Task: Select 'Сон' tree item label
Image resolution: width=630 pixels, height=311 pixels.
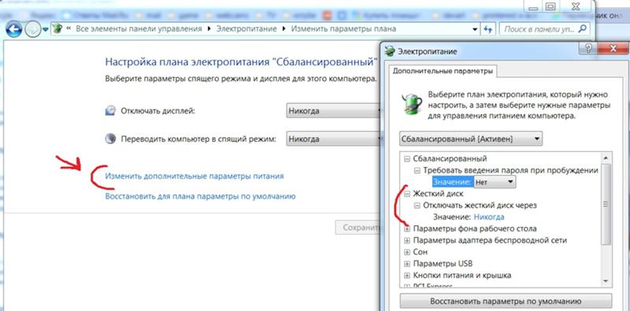Action: click(x=421, y=252)
